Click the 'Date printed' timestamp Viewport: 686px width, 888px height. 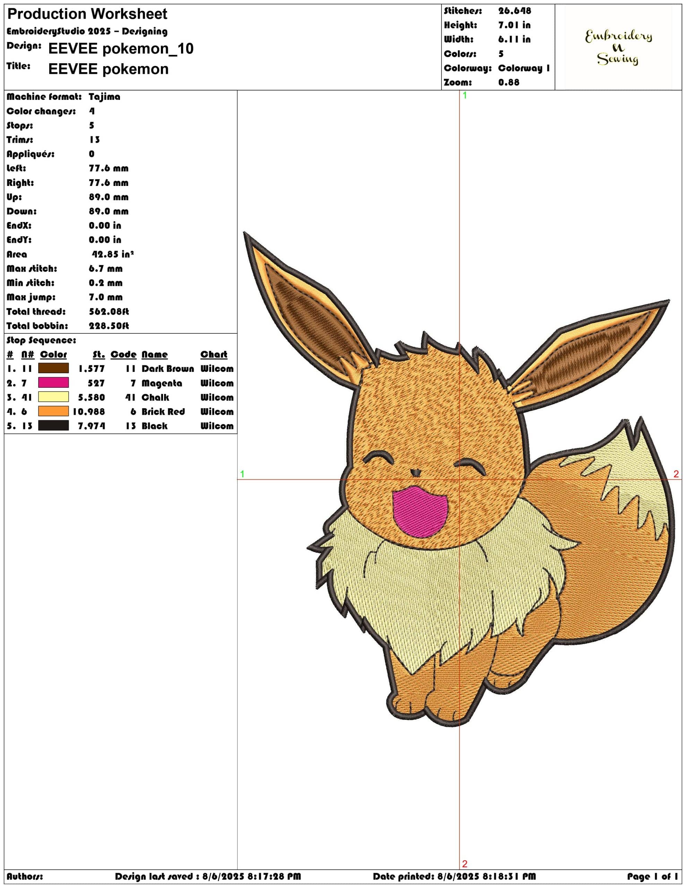point(454,876)
